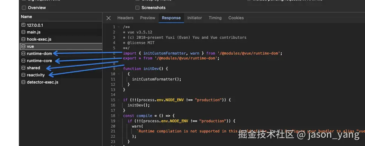This screenshot has height=146, width=365.
Task: Open the Initiator tab
Action: (195, 18)
